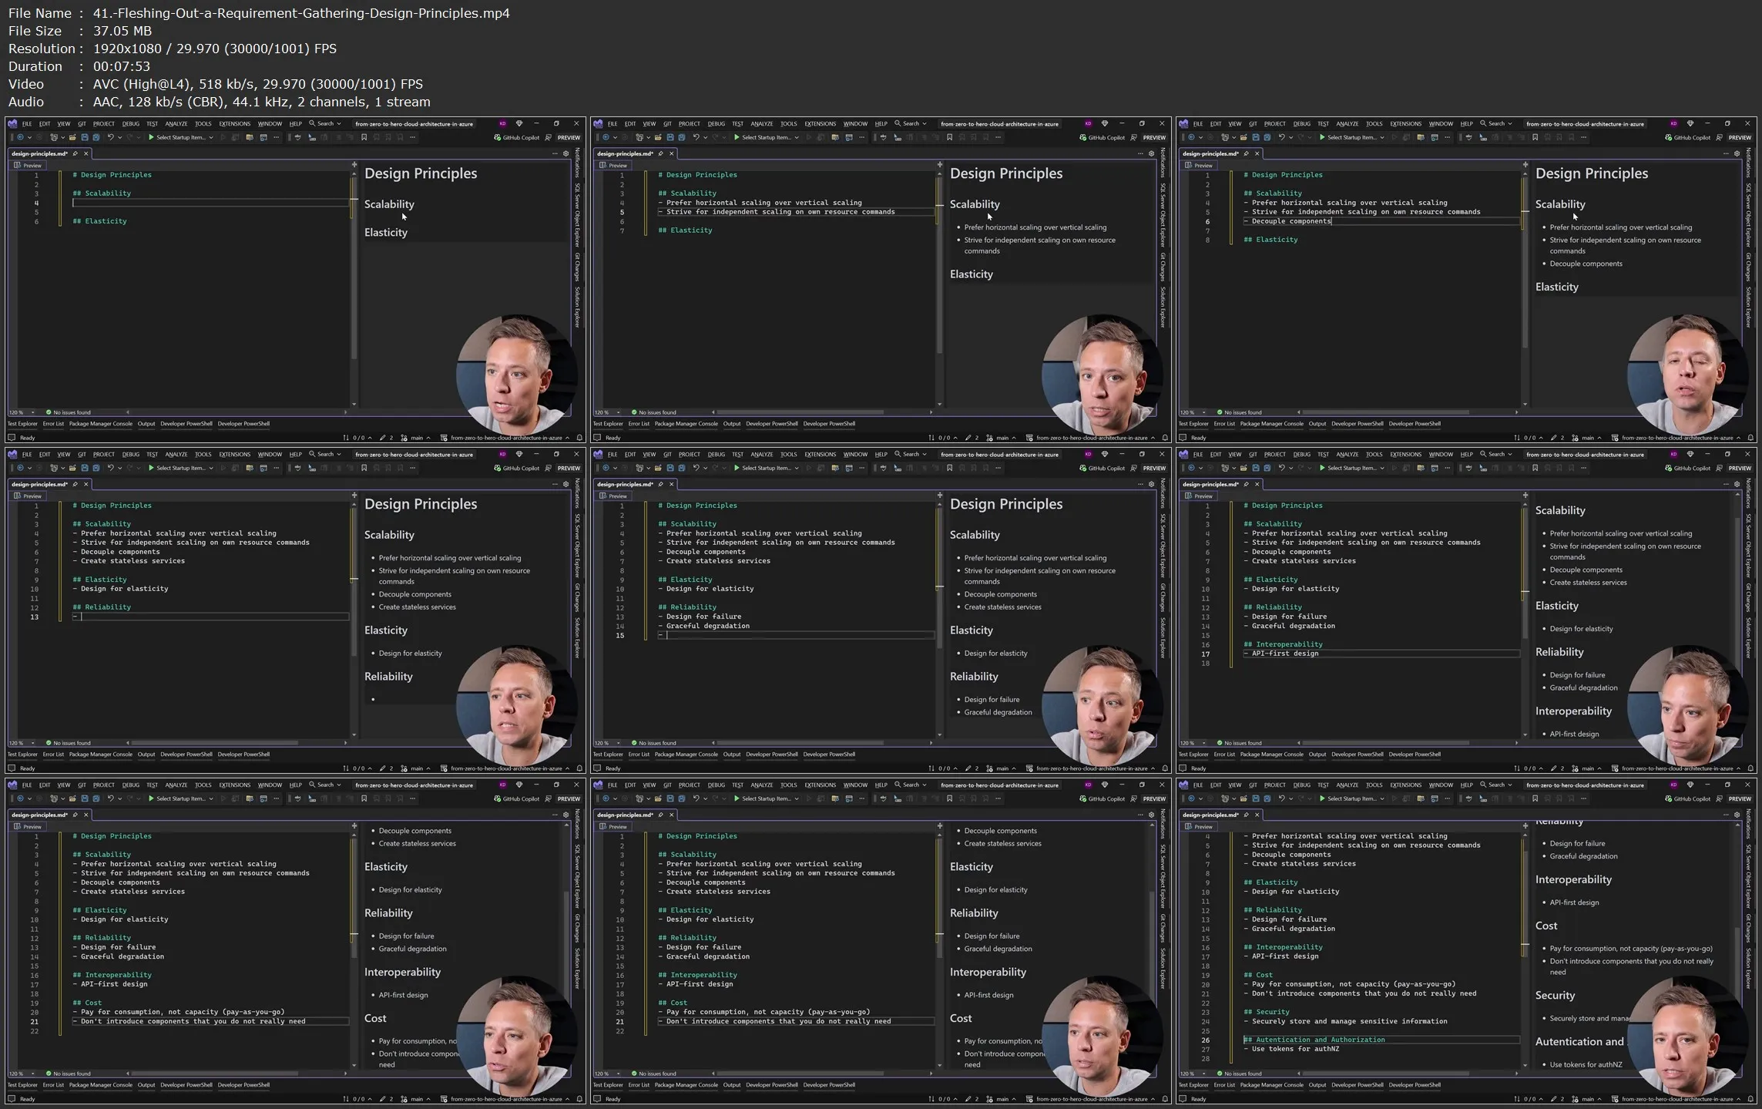Viewport: 1762px width, 1109px height.
Task: Toggle Preview button in frame with 15-line editor
Action: click(613, 496)
